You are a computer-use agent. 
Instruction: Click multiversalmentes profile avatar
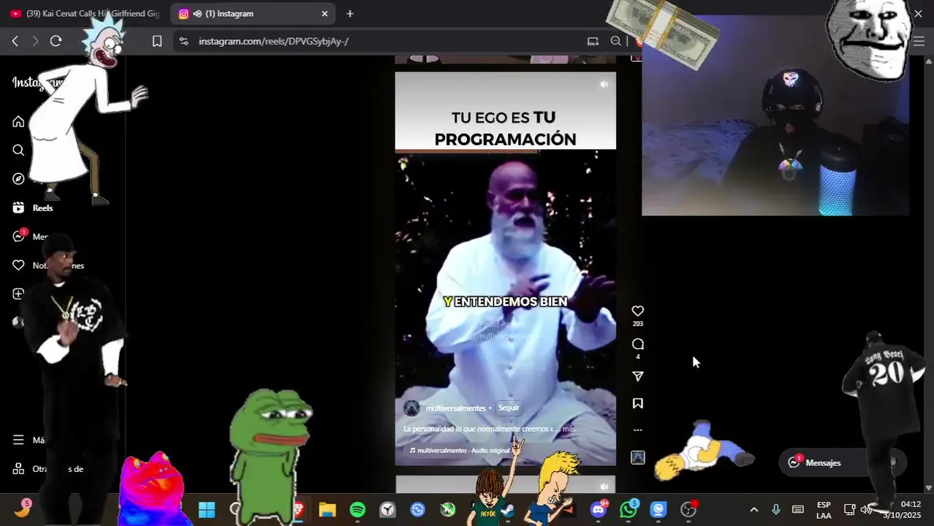(411, 408)
